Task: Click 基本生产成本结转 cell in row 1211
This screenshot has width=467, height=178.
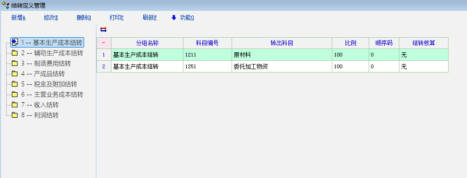Action: 147,55
